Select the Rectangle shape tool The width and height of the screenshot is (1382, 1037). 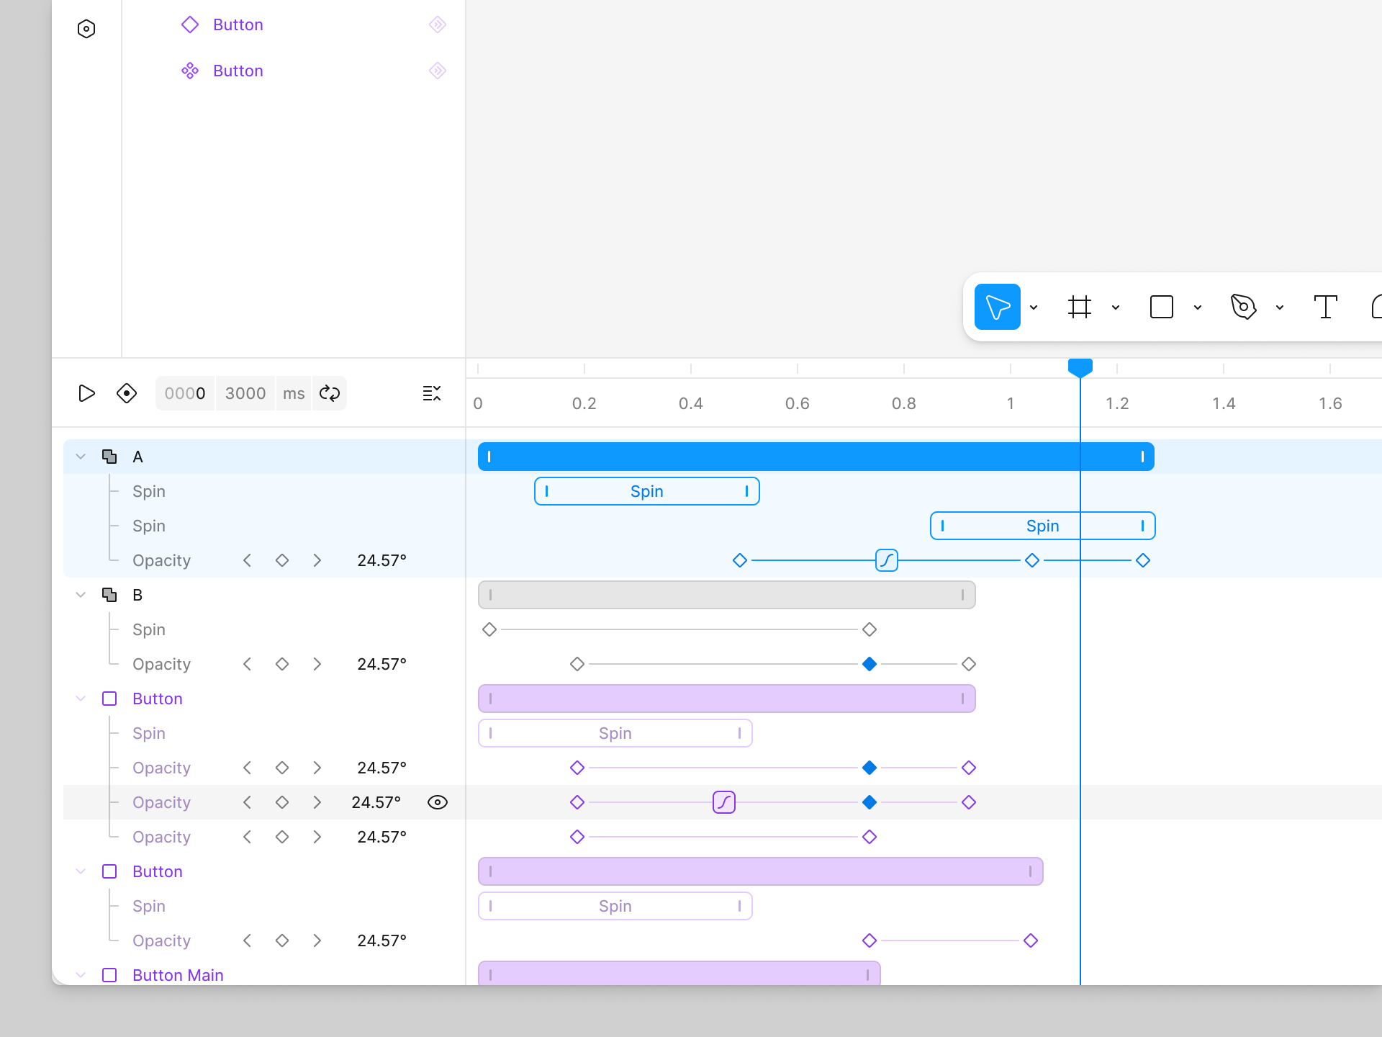point(1161,307)
